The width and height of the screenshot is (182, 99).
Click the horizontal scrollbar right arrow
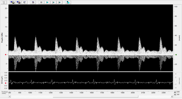coord(172,96)
